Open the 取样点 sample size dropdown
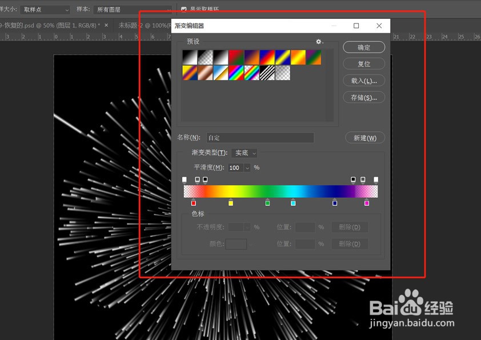 [45, 10]
